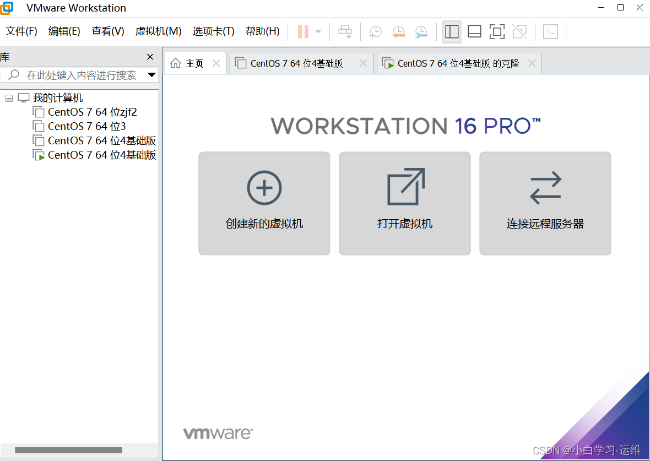Enter full screen mode icon
This screenshot has width=650, height=461.
click(497, 31)
